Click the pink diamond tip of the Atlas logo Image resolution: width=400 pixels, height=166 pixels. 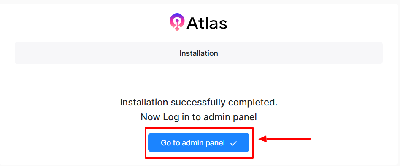pos(177,29)
